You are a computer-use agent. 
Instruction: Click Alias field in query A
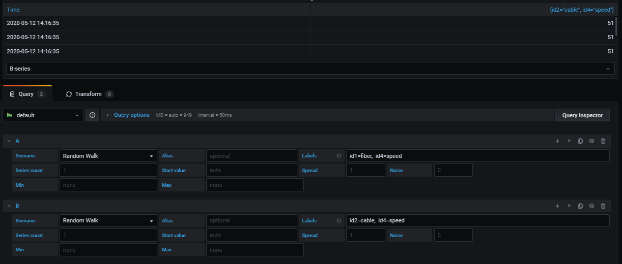coord(251,156)
